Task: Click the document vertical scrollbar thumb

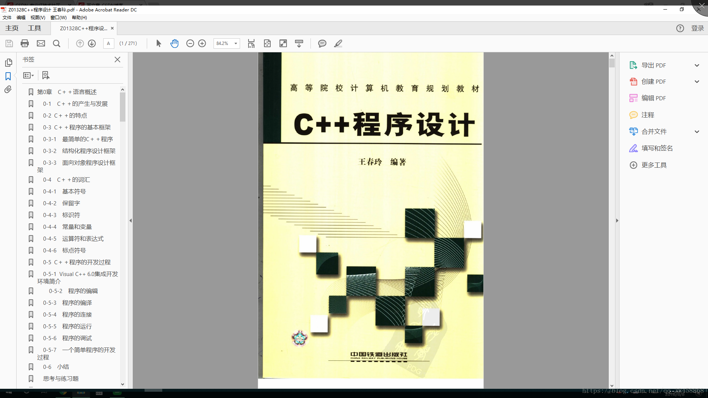Action: tap(612, 63)
